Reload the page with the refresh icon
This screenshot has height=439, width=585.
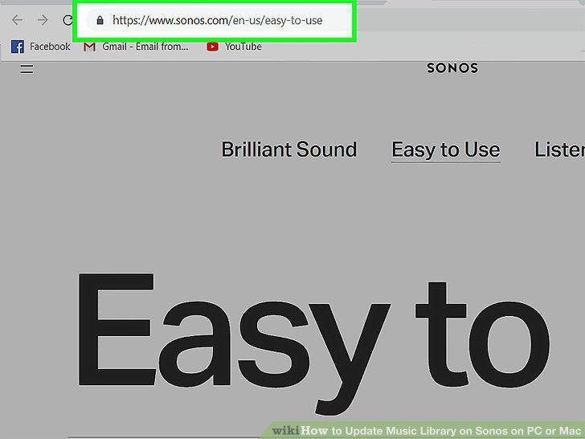tap(67, 20)
